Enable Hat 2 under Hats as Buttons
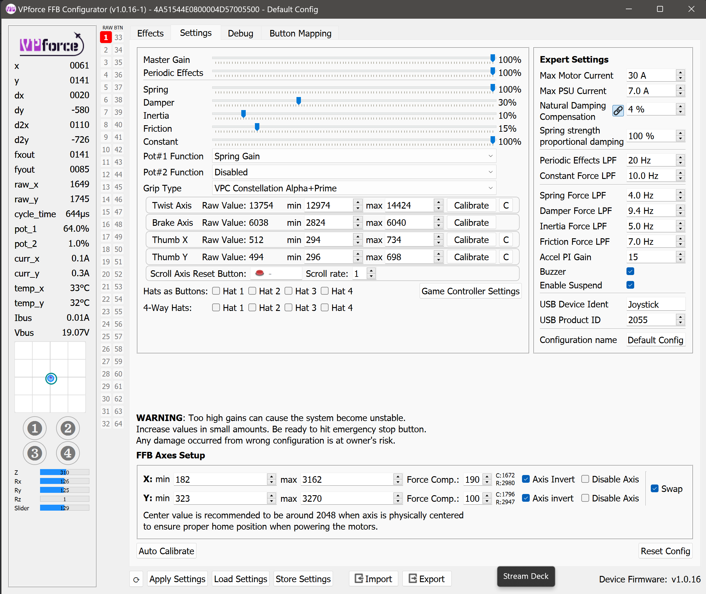Viewport: 706px width, 594px height. point(252,291)
